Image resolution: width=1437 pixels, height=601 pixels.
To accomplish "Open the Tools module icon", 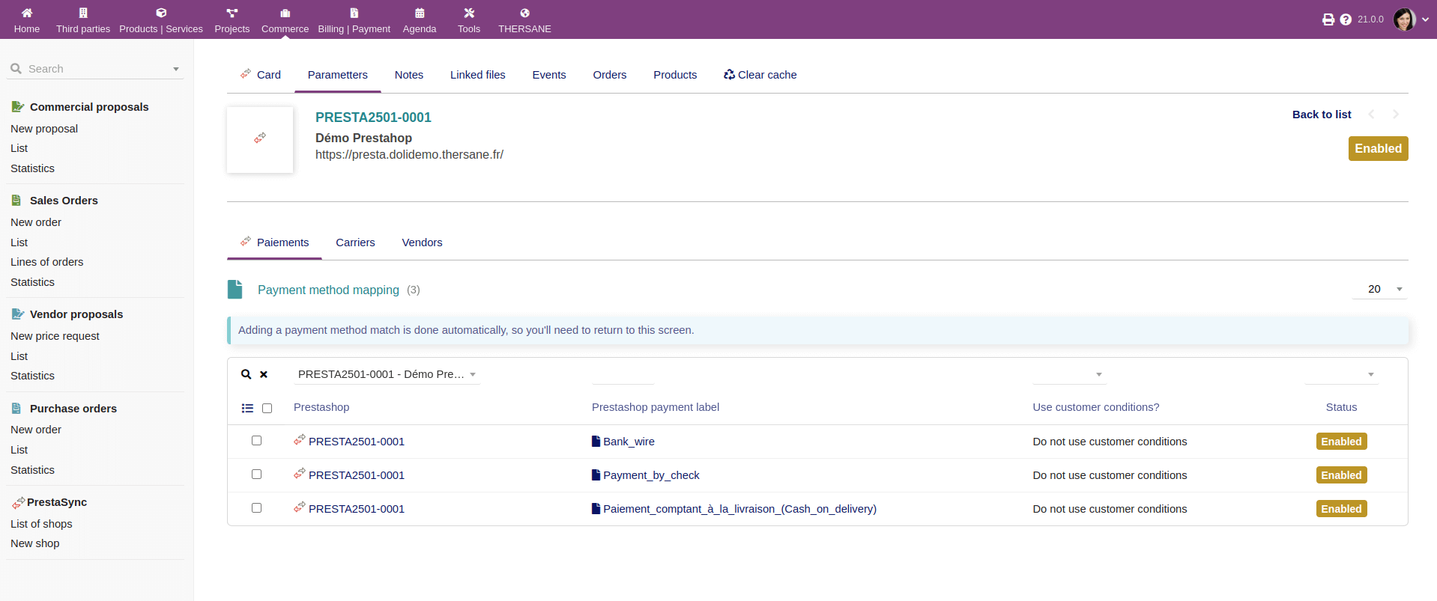I will coord(469,13).
